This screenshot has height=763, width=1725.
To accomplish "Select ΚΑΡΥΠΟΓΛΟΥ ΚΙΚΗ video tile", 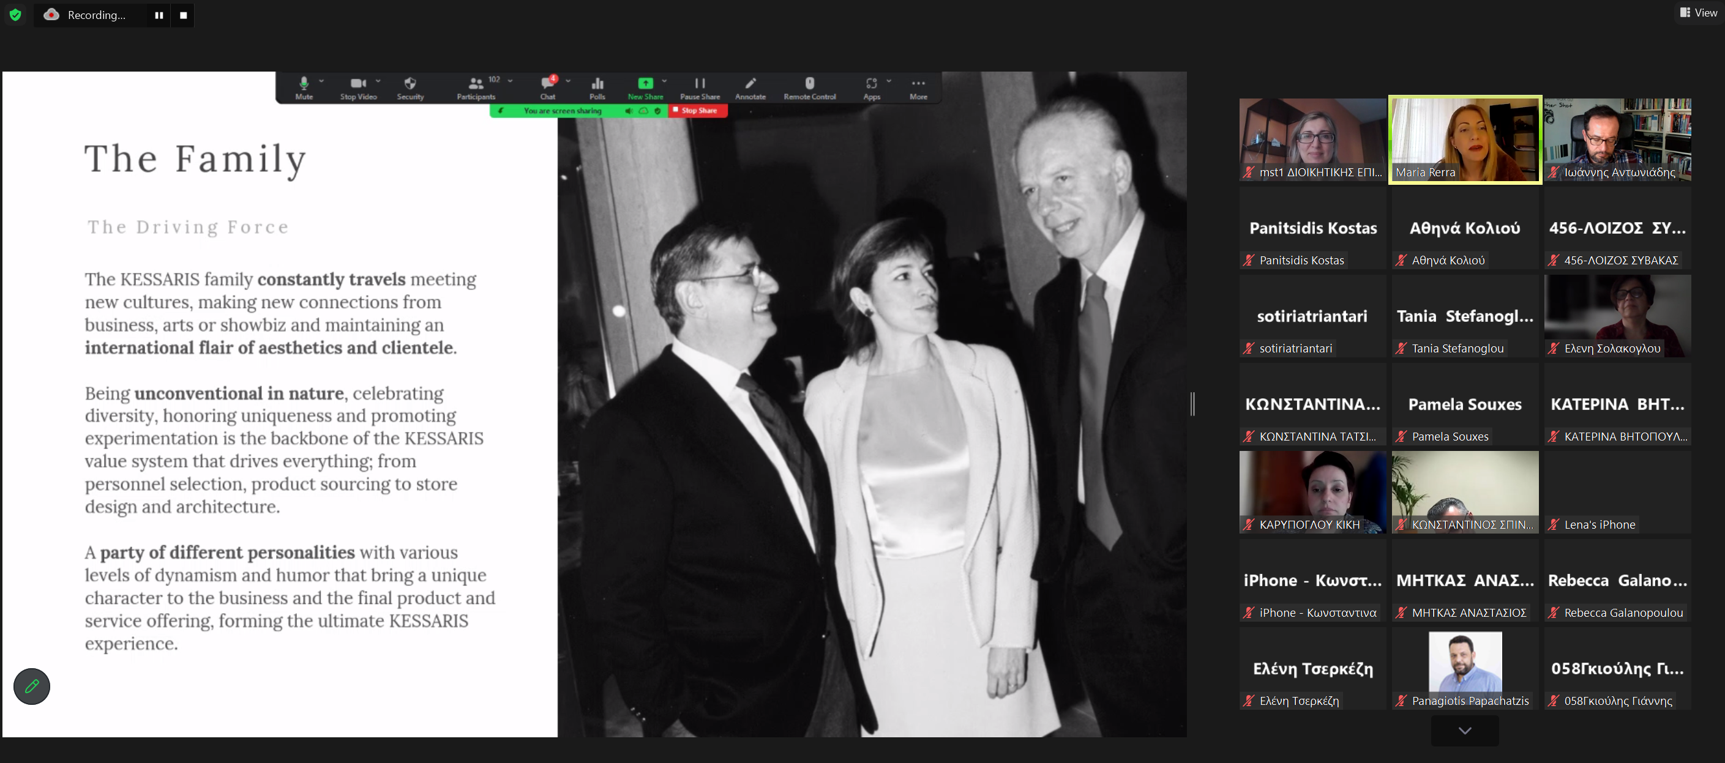I will (1312, 493).
